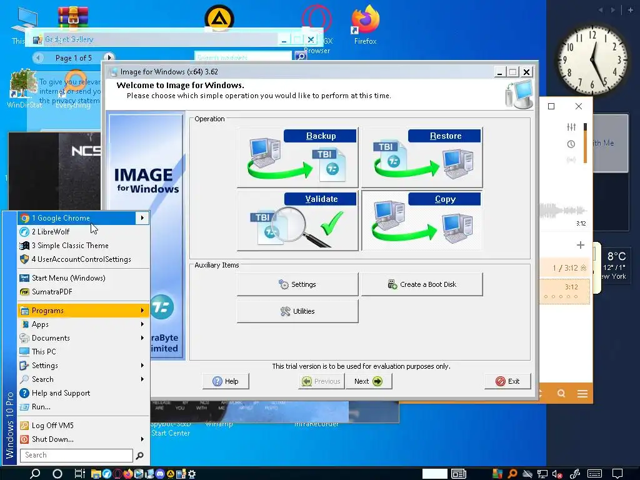Open the Utilities button
640x480 pixels.
297,311
